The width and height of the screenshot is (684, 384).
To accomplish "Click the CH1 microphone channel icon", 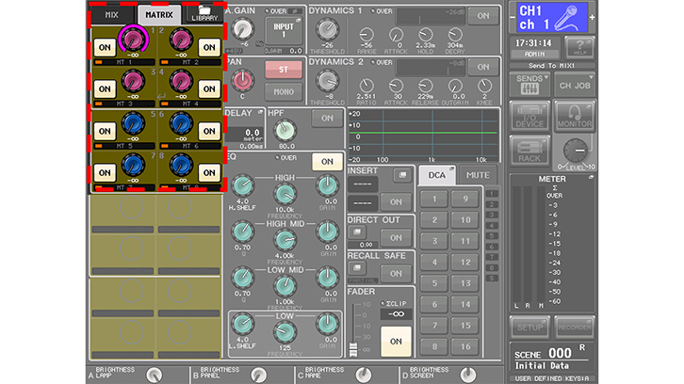I will tap(552, 18).
